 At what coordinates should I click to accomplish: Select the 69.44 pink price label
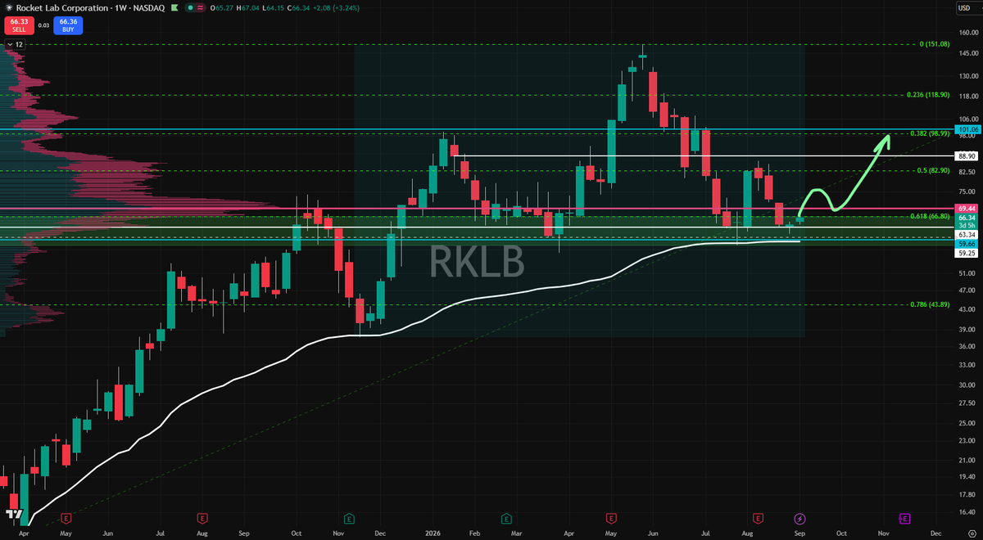(967, 209)
